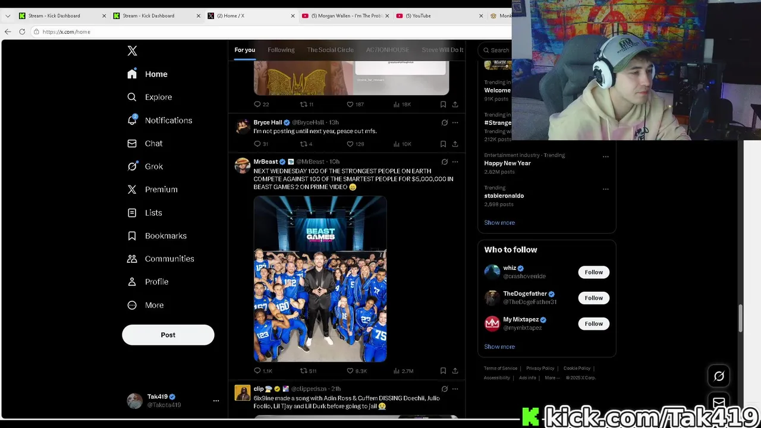The image size is (761, 428).
Task: Open the Grok floating button
Action: [x=719, y=376]
